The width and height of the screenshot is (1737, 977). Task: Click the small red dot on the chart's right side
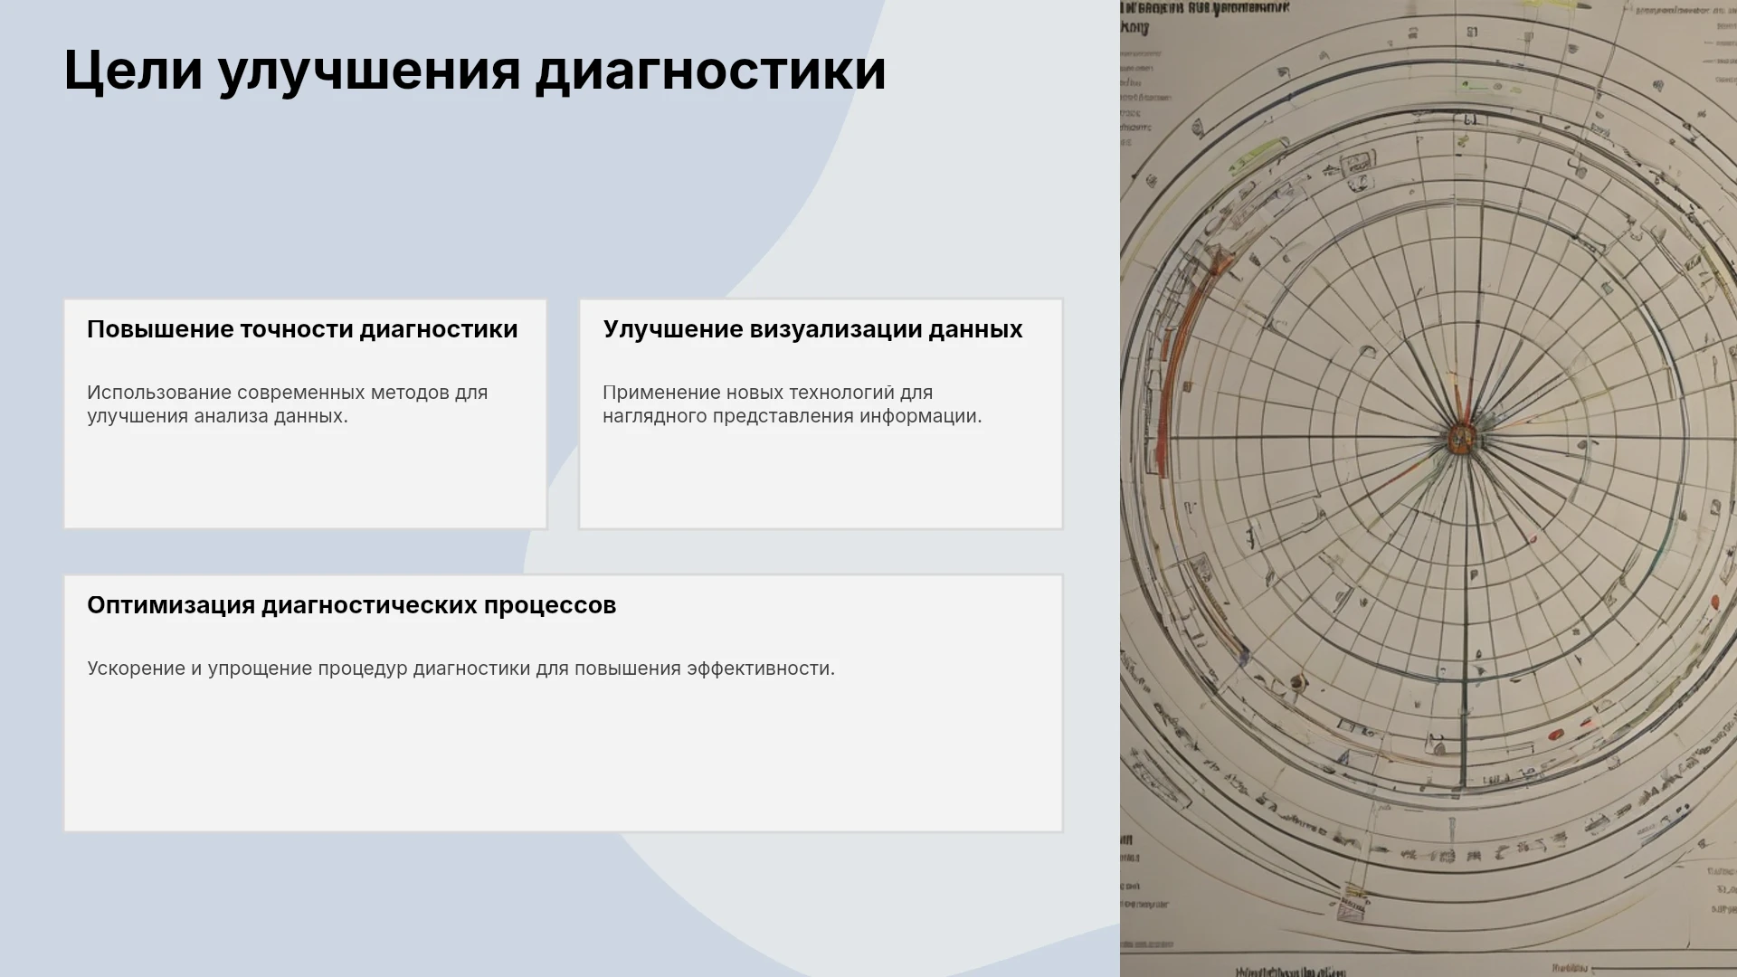[x=1714, y=602]
